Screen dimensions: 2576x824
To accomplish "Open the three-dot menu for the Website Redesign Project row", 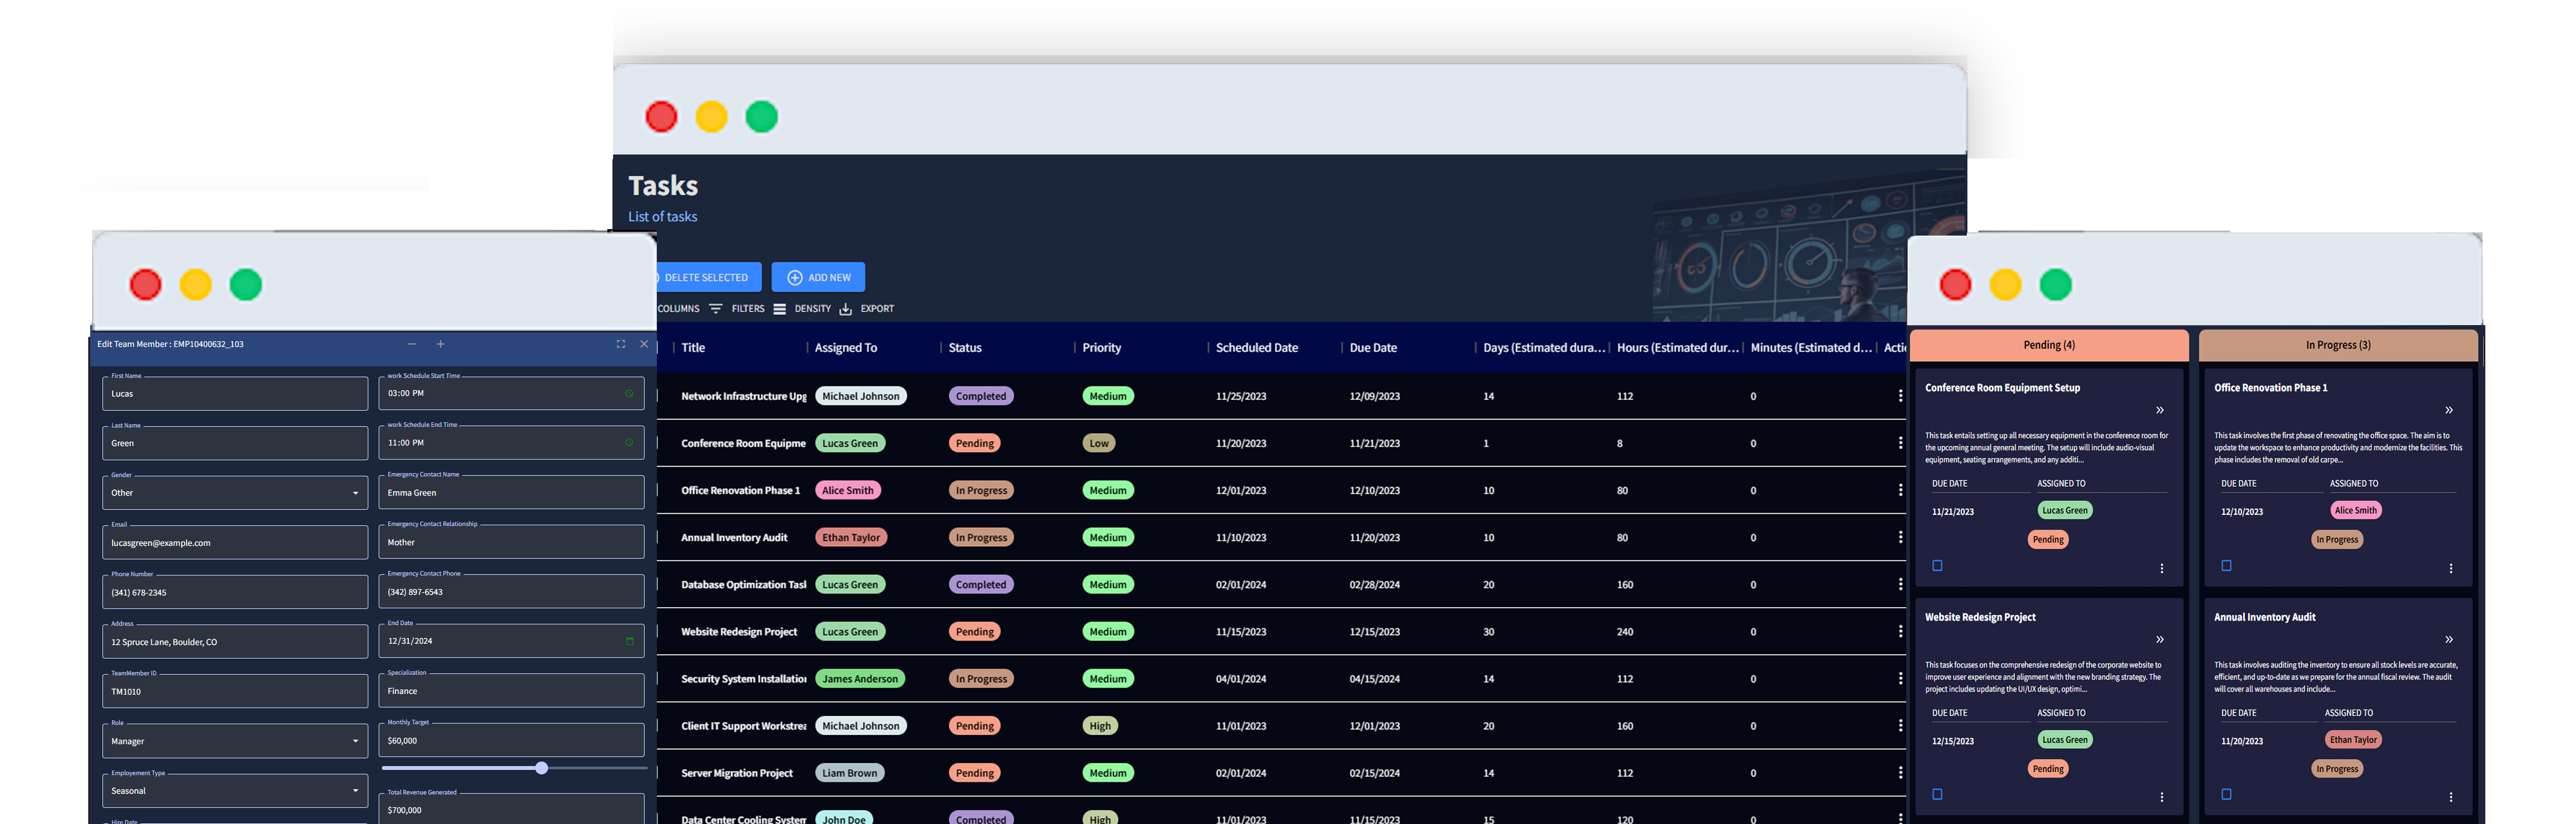I will coord(1900,632).
